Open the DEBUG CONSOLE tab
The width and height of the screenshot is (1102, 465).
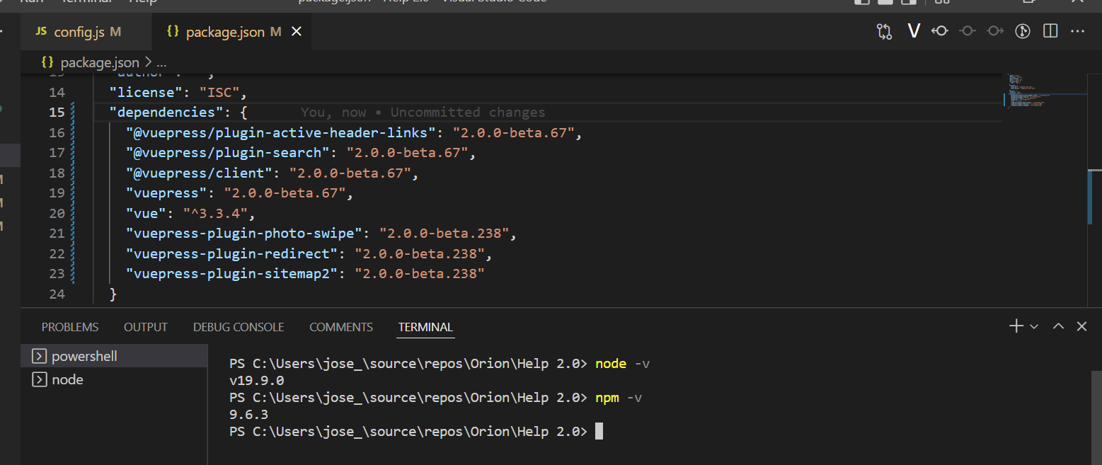pyautogui.click(x=238, y=326)
